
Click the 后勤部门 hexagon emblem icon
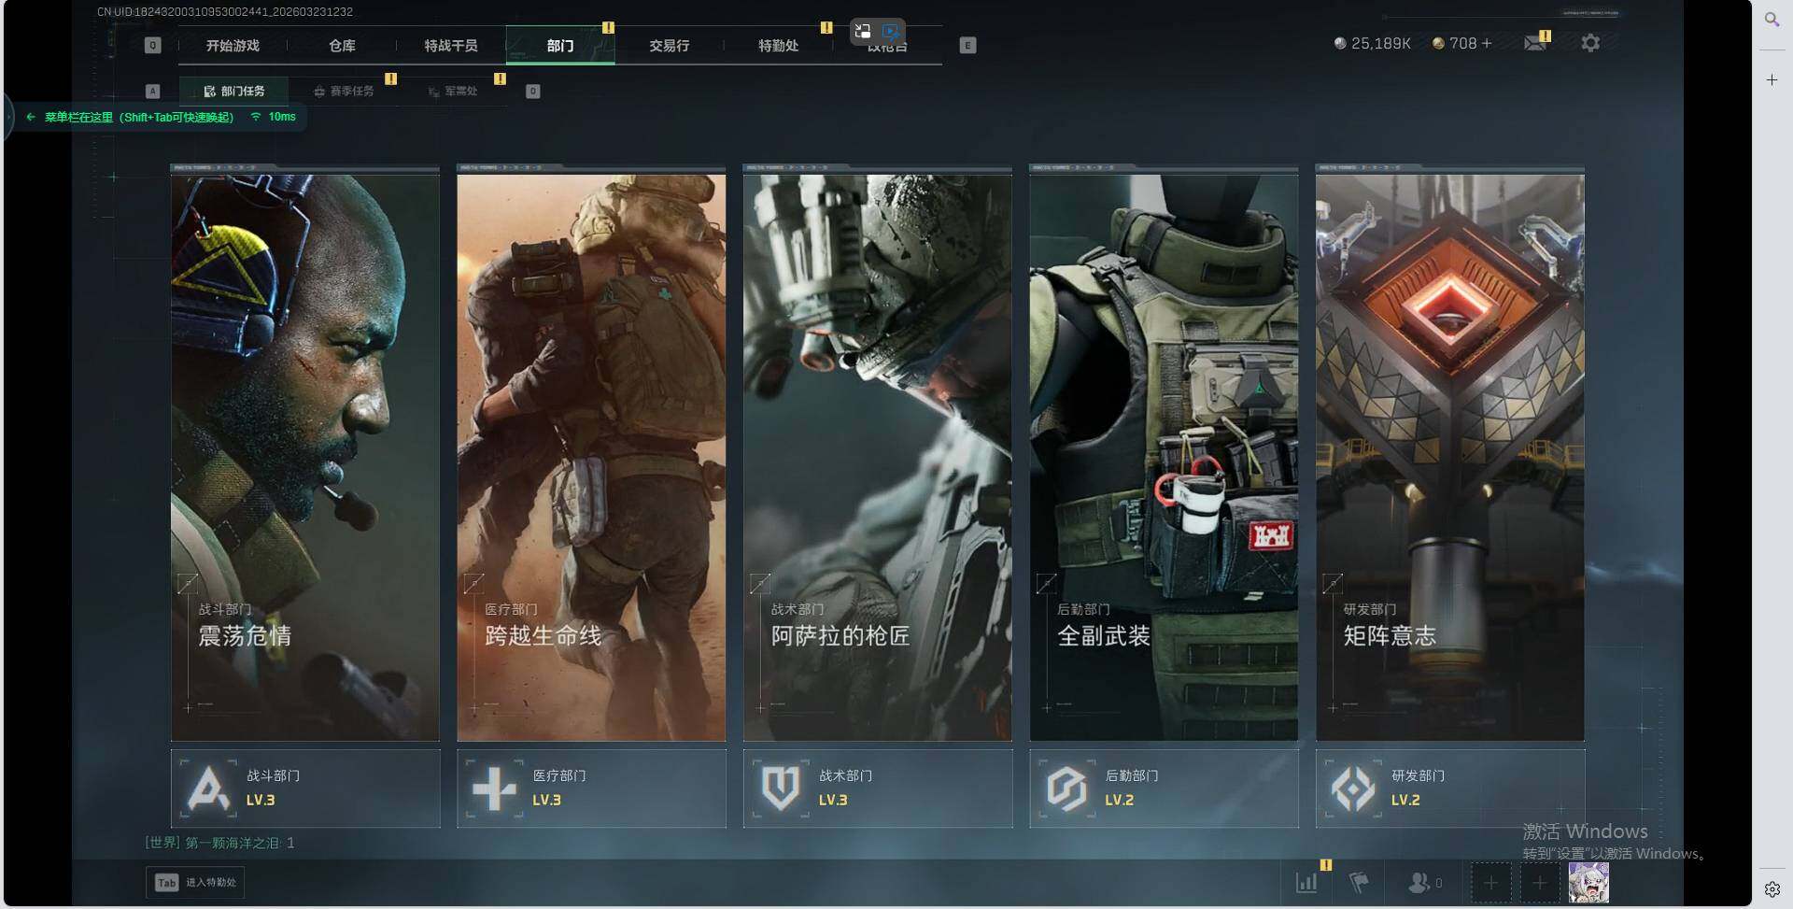(1066, 788)
